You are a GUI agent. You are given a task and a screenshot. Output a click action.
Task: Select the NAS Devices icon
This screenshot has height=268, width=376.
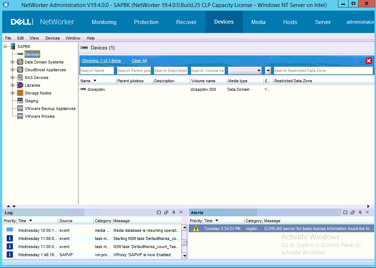click(x=20, y=78)
